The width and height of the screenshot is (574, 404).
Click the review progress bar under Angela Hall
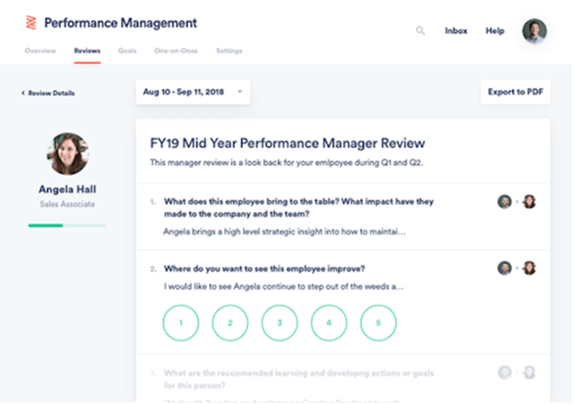[x=67, y=225]
